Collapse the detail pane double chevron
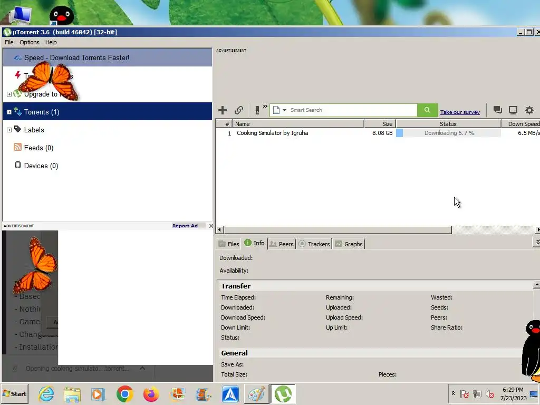 pos(536,242)
